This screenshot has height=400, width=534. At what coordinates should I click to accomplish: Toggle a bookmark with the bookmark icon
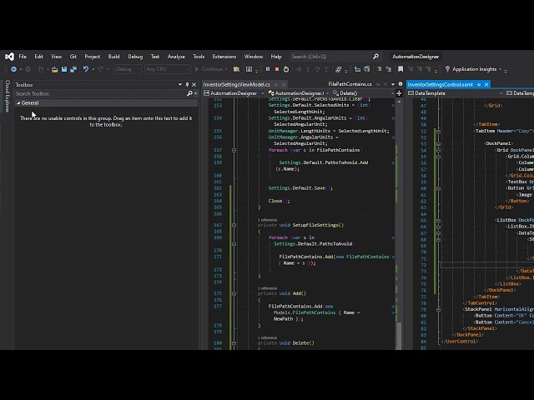(400, 69)
